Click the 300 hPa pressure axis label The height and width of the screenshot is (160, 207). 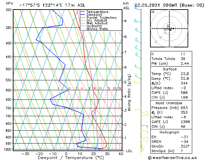click(x=9, y=10)
